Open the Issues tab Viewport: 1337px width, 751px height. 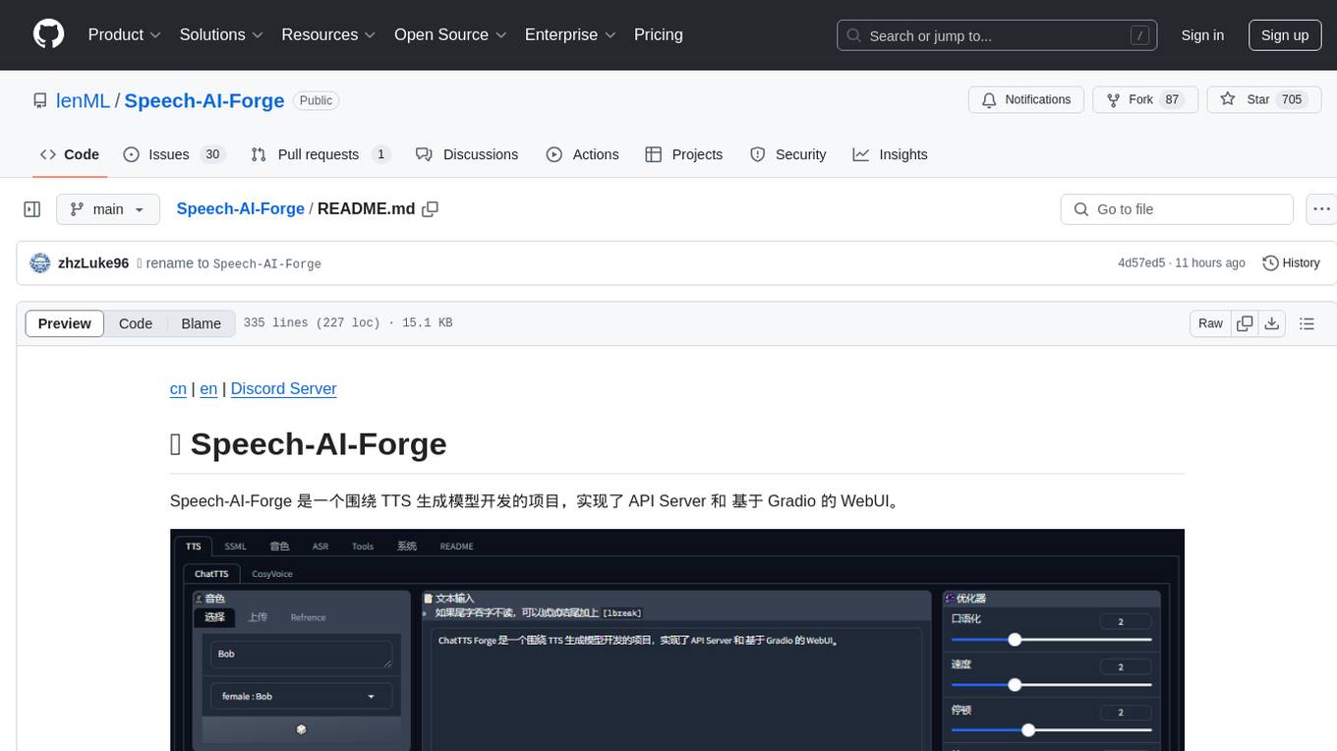(x=174, y=154)
